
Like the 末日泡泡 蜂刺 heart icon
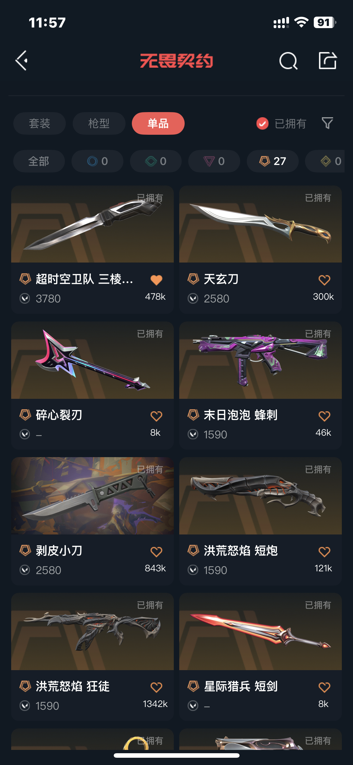pyautogui.click(x=324, y=416)
